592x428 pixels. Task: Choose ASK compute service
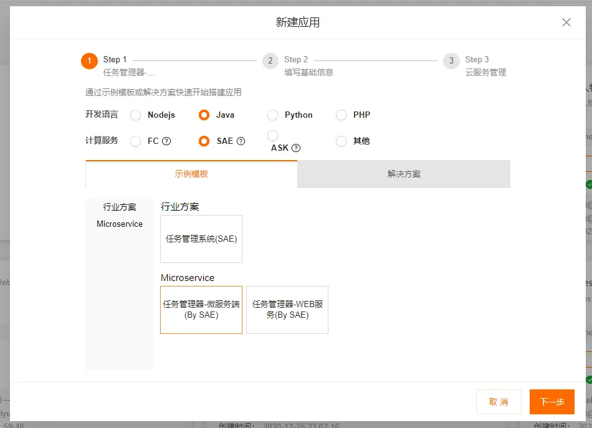[272, 135]
